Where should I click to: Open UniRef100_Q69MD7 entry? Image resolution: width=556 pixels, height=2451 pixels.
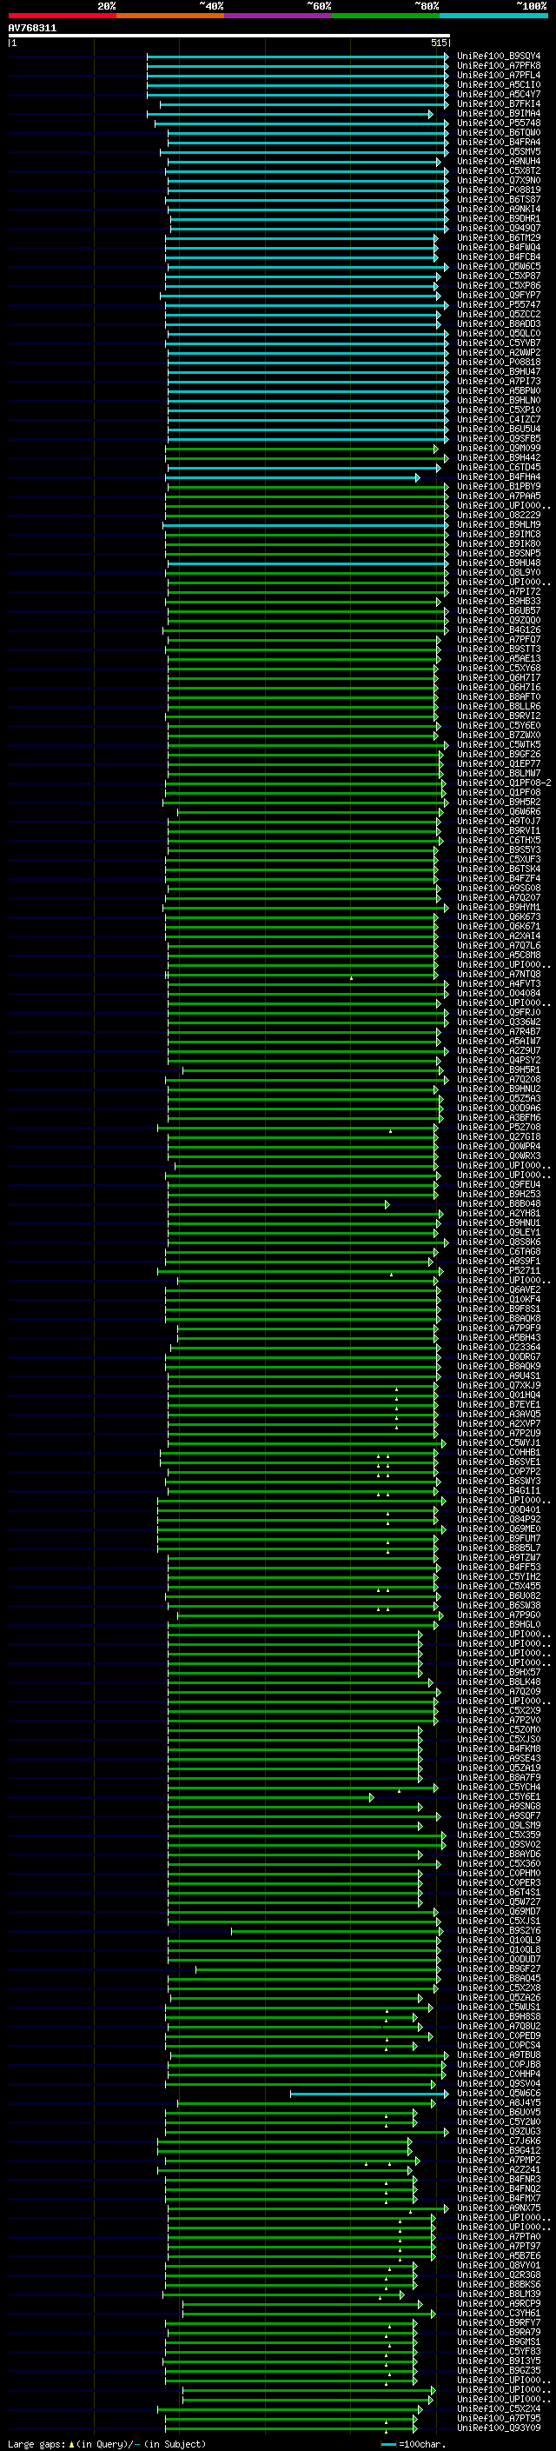pyautogui.click(x=498, y=1910)
